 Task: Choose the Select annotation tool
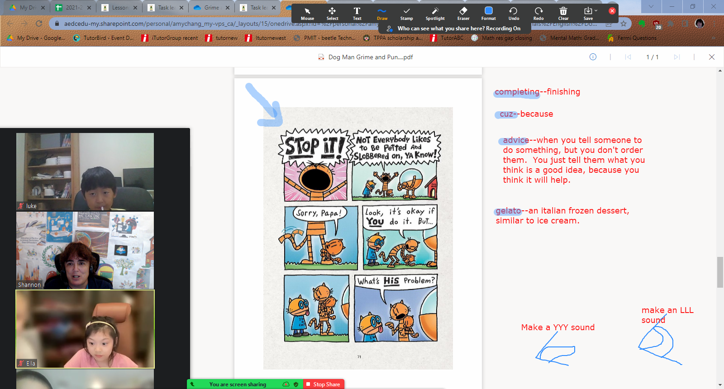point(332,14)
